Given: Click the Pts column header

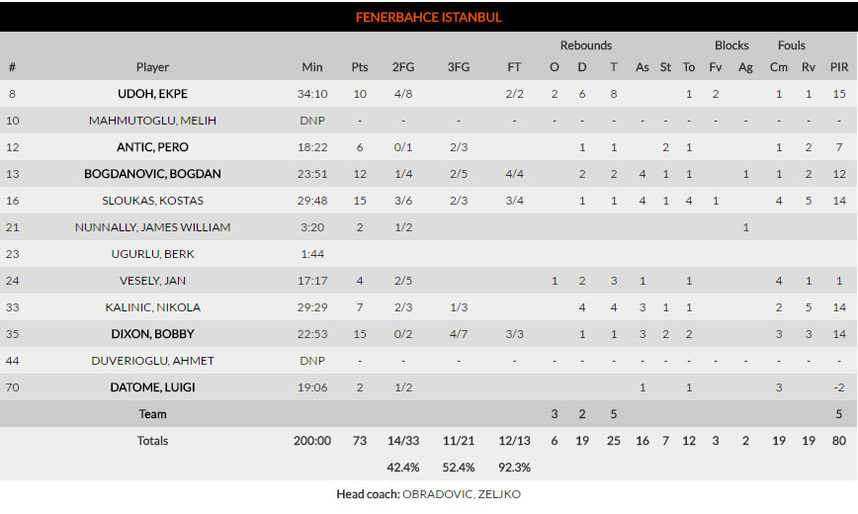Looking at the screenshot, I should (360, 67).
